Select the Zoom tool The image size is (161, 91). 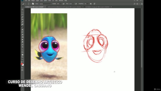(x=22, y=57)
